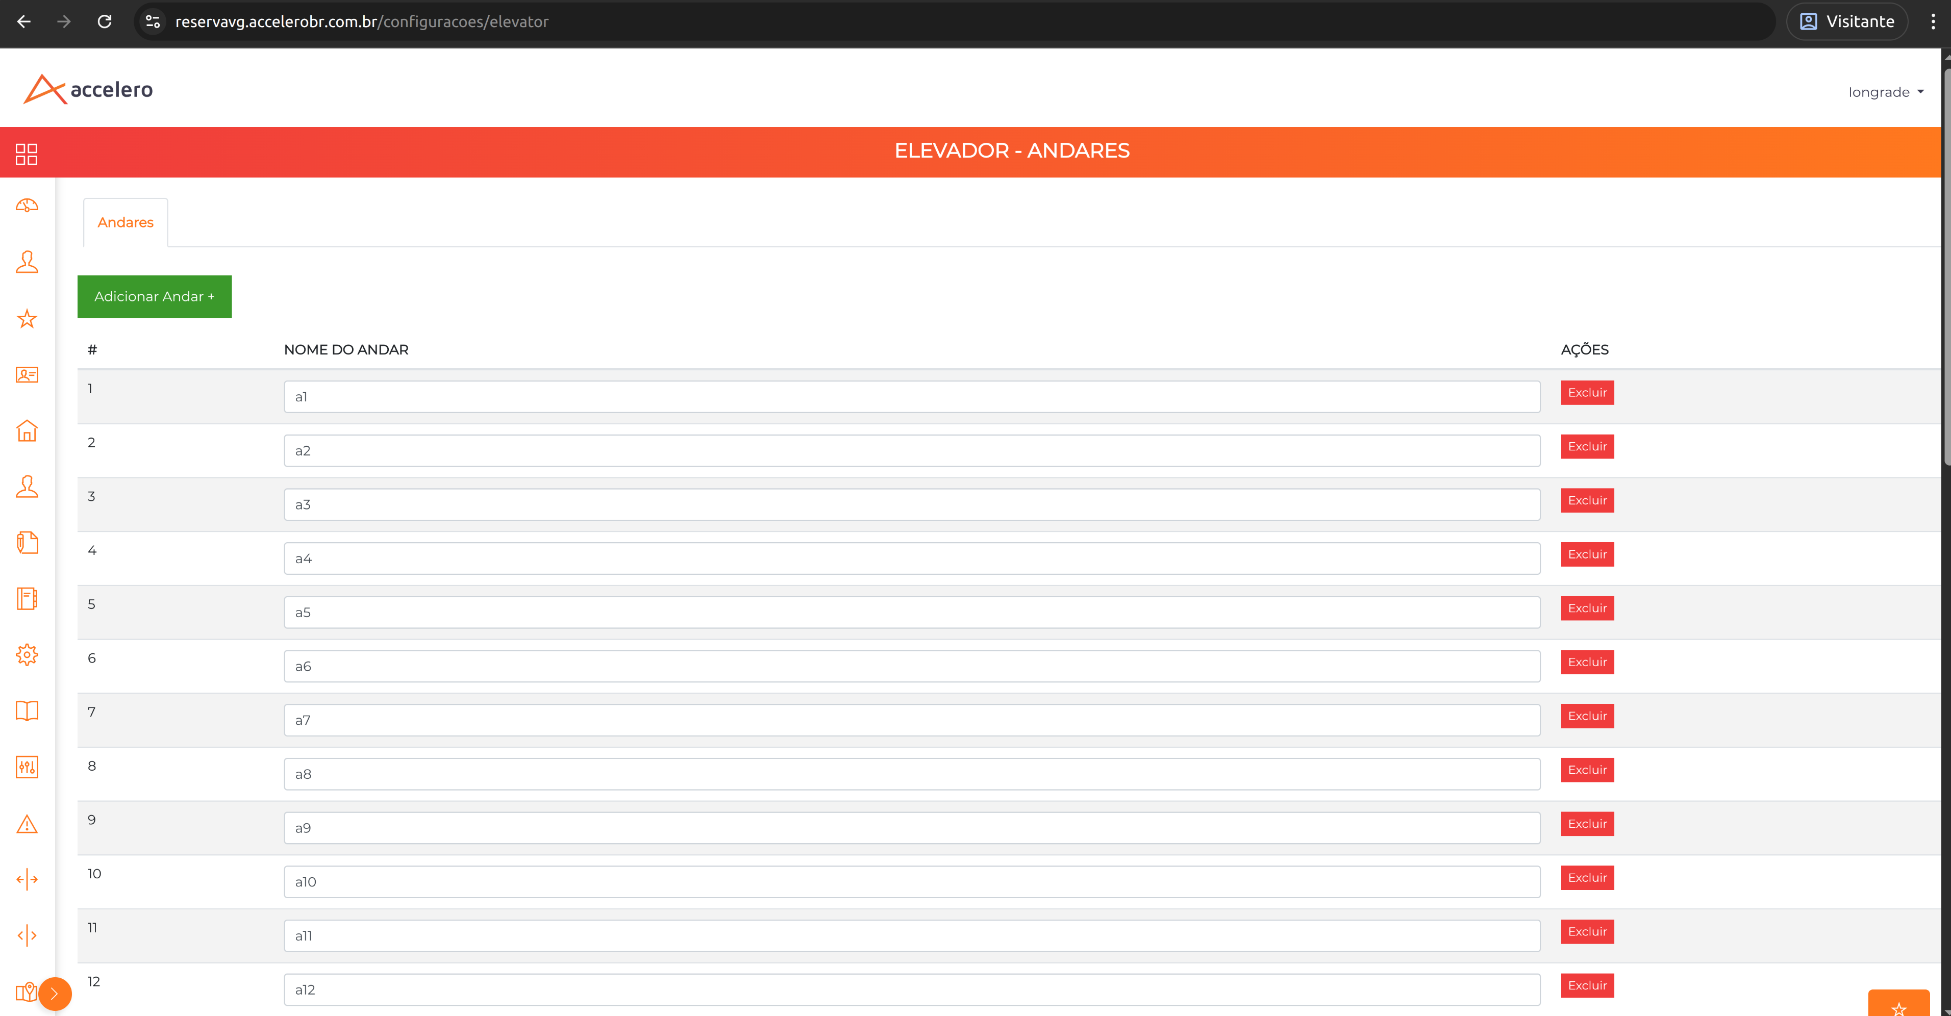Delete floor a7 with Excluir
Image resolution: width=1951 pixels, height=1016 pixels.
tap(1587, 716)
